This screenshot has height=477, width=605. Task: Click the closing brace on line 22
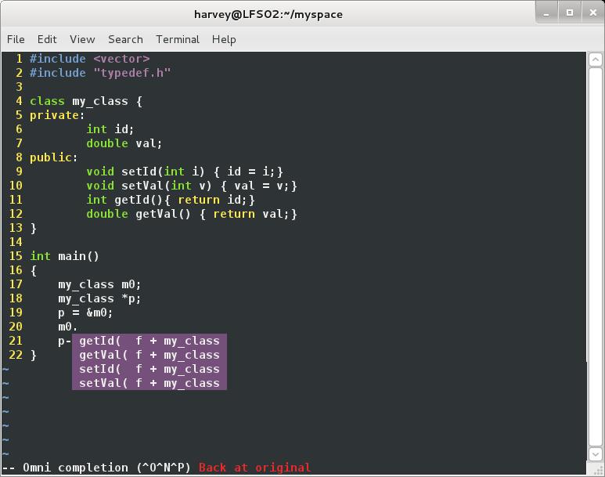pyautogui.click(x=34, y=355)
